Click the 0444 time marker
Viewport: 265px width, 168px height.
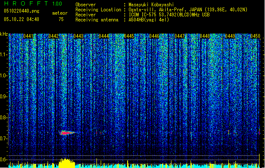point(104,36)
